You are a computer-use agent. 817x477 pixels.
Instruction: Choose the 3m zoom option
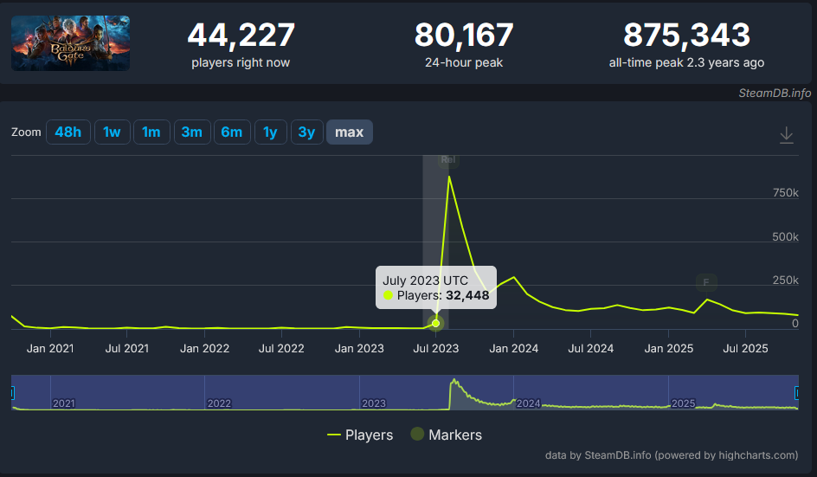[191, 132]
